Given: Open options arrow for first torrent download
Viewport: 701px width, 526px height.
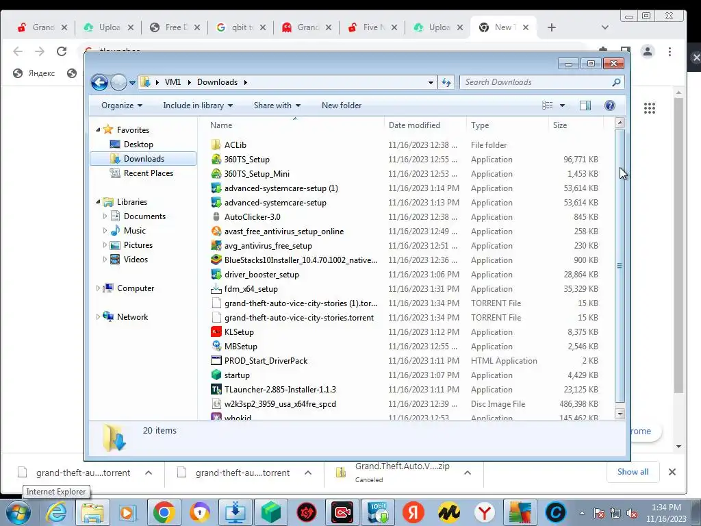Looking at the screenshot, I should point(149,473).
